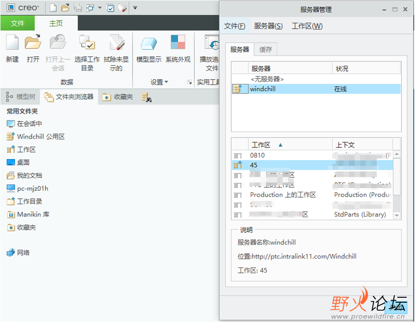Click the New file icon in quick access toolbar
The image size is (416, 324).
53,8
